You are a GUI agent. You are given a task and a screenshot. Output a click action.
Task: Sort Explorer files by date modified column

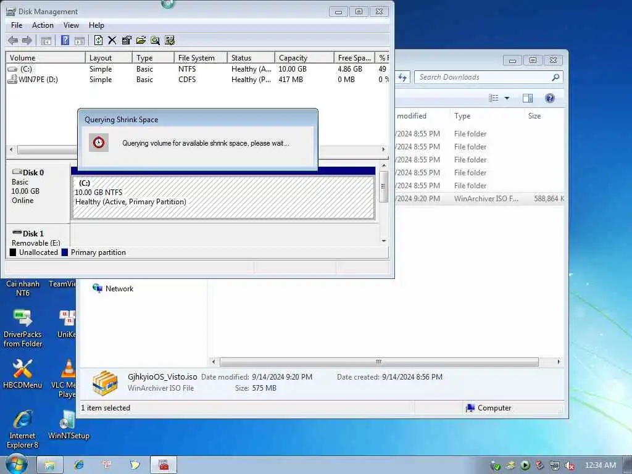[422, 115]
